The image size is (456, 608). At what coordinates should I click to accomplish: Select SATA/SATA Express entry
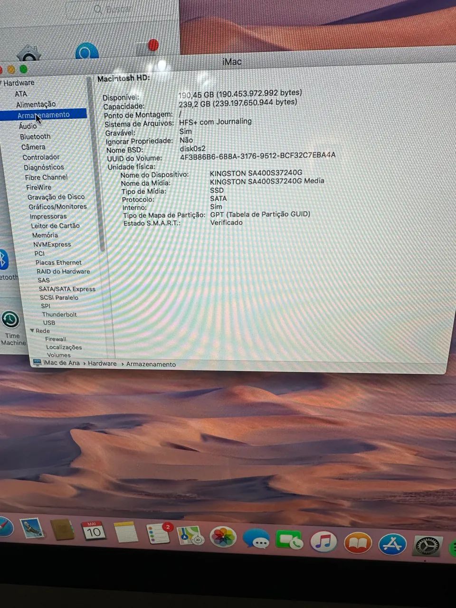pos(67,289)
